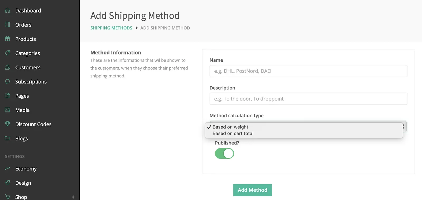The width and height of the screenshot is (422, 200).
Task: Click into the Description text field
Action: (308, 99)
